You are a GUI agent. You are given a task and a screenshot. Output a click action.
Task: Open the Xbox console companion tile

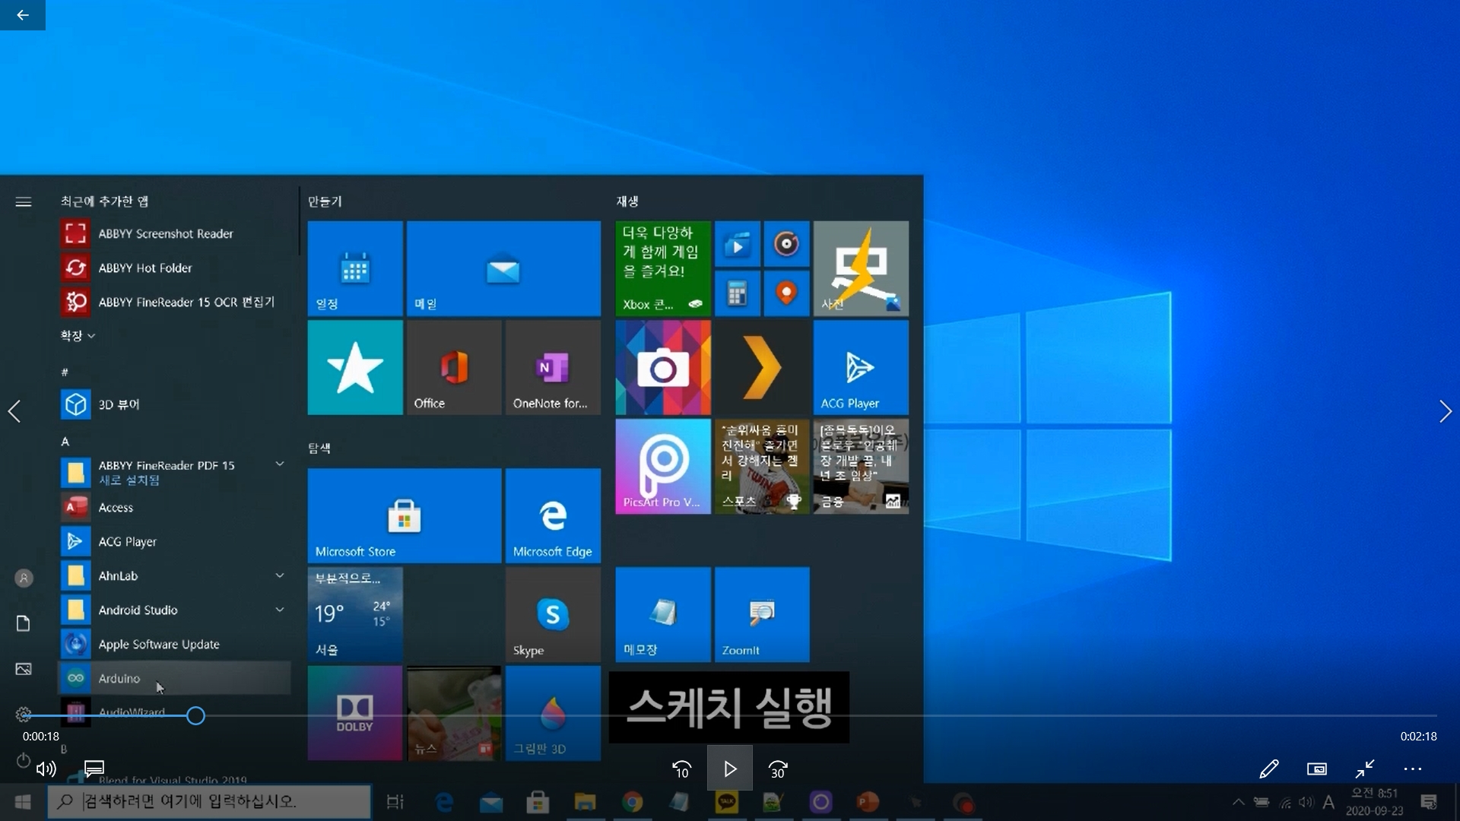(663, 268)
